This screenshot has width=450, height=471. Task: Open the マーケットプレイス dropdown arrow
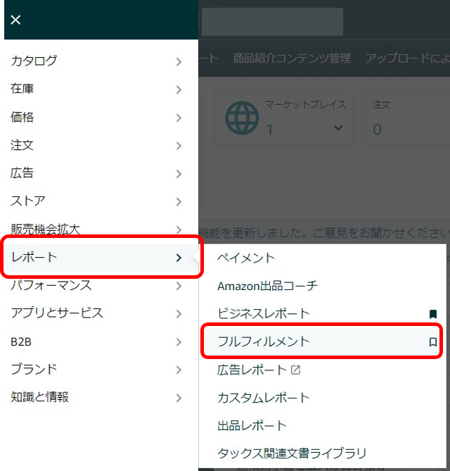pyautogui.click(x=338, y=128)
